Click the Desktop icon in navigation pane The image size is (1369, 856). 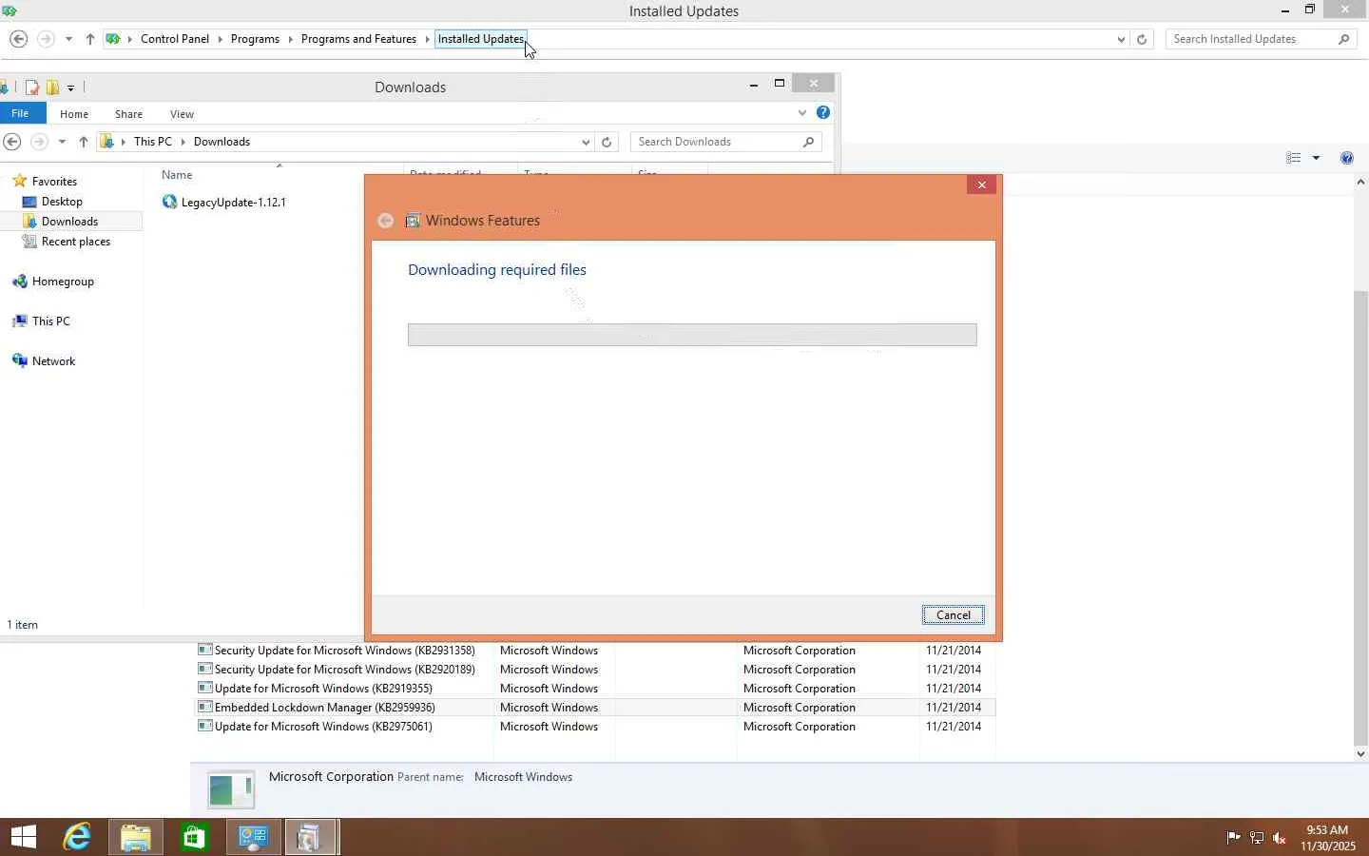point(29,202)
